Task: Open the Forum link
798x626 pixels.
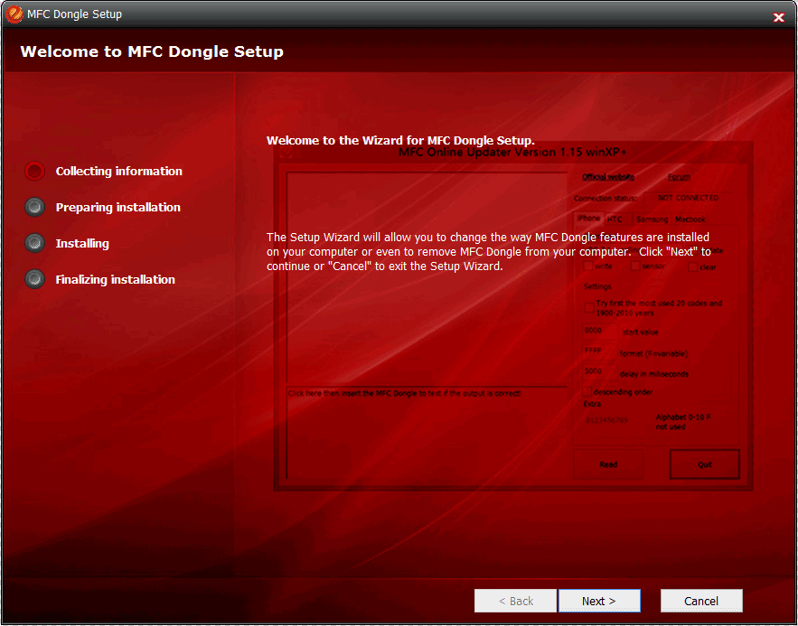Action: (679, 177)
